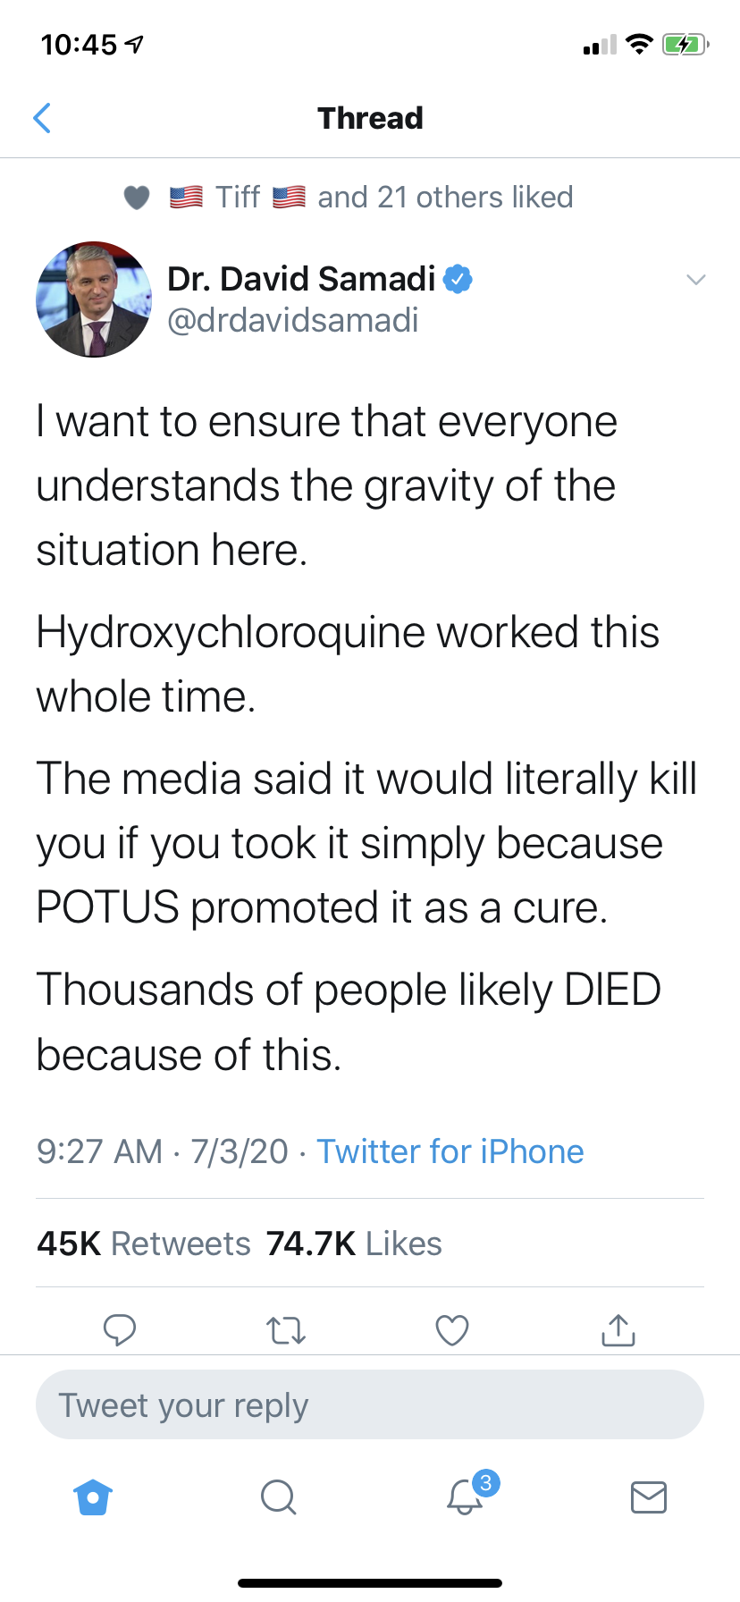Image resolution: width=740 pixels, height=1602 pixels.
Task: Tap the reply speech bubble icon
Action: pyautogui.click(x=120, y=1330)
